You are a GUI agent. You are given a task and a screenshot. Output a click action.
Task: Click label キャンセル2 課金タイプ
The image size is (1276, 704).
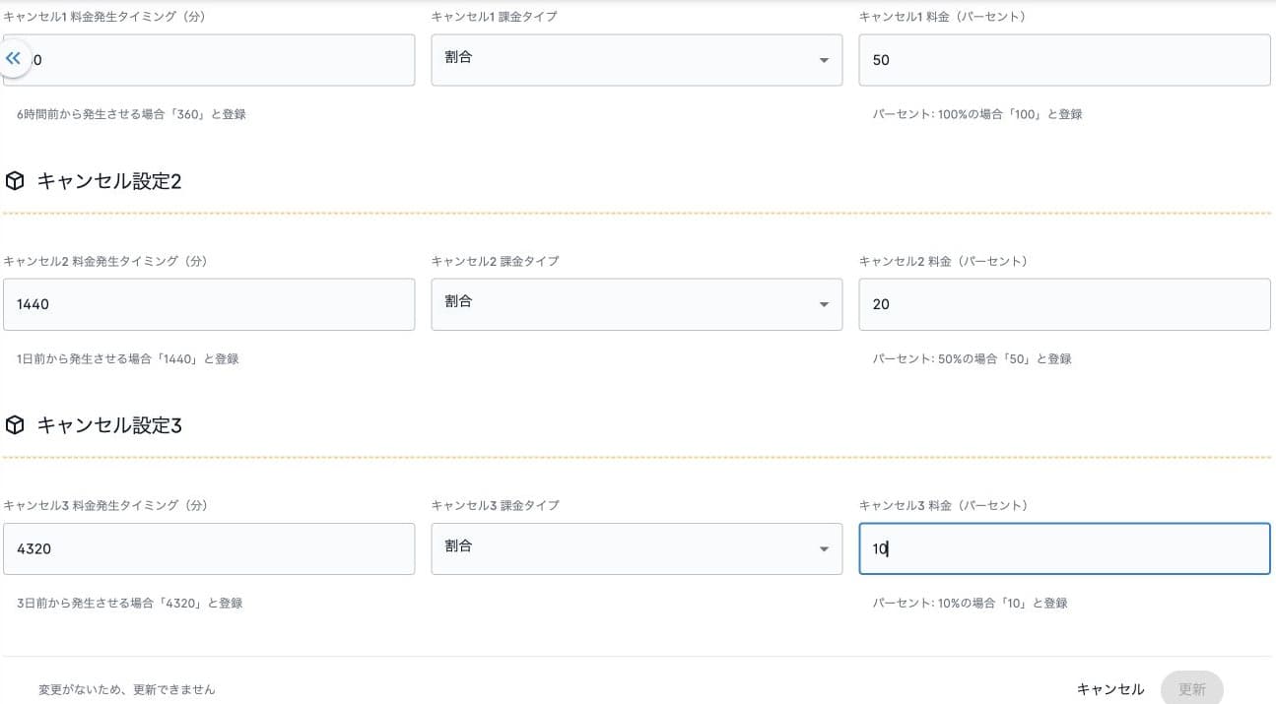pos(496,261)
